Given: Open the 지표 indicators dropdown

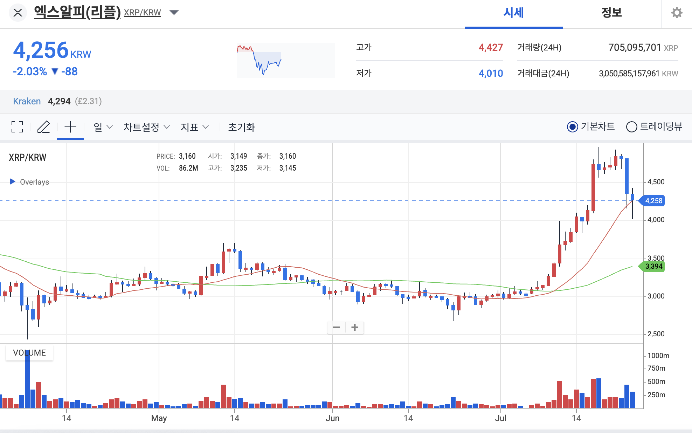Looking at the screenshot, I should click(x=194, y=127).
